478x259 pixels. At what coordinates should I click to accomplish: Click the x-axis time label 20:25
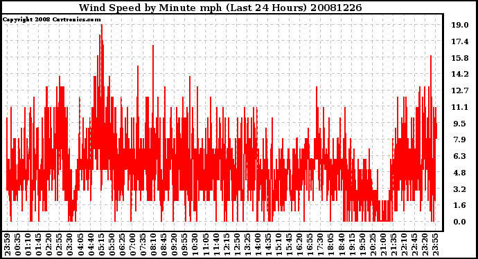pos(373,245)
